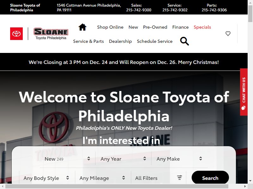Click the Schedule Service link
Image resolution: width=253 pixels, height=189 pixels.
(x=155, y=41)
